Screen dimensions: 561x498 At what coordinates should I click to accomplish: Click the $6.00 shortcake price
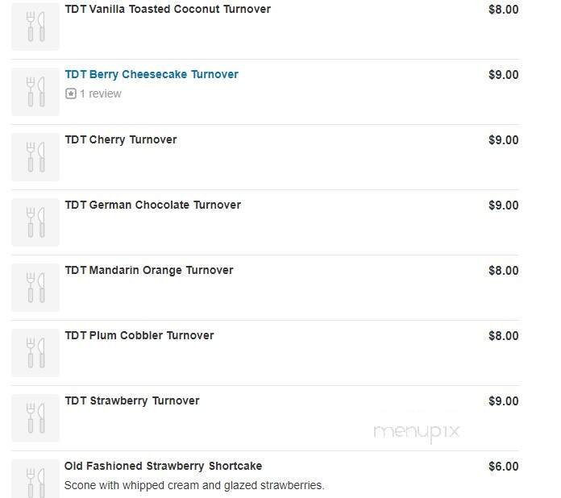click(x=503, y=466)
